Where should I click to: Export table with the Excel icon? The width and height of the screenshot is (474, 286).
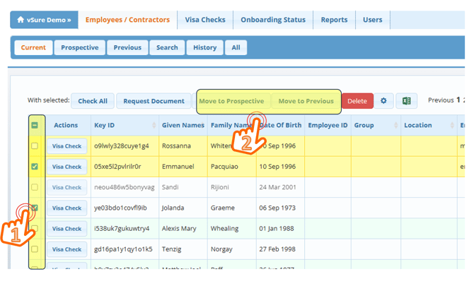coord(406,101)
